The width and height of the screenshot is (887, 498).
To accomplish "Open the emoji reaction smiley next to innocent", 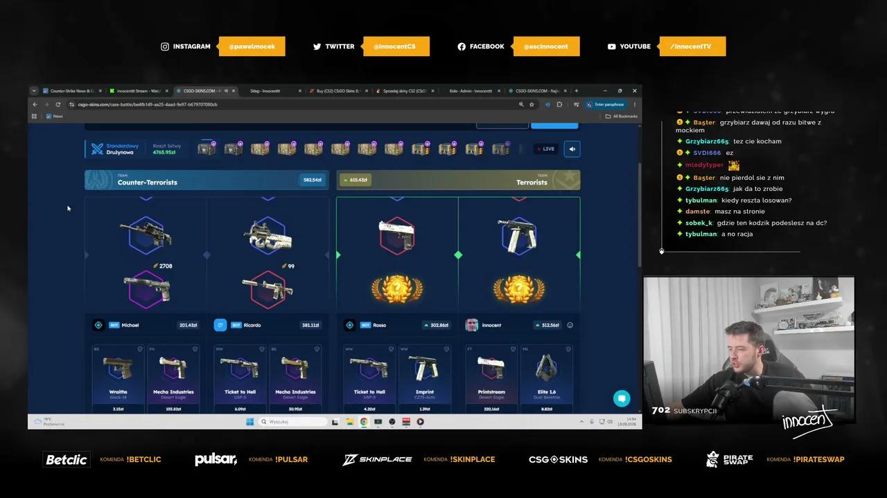I will [570, 325].
